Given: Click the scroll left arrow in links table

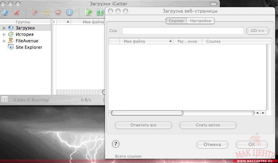Looking at the screenshot, I should click(257, 113).
